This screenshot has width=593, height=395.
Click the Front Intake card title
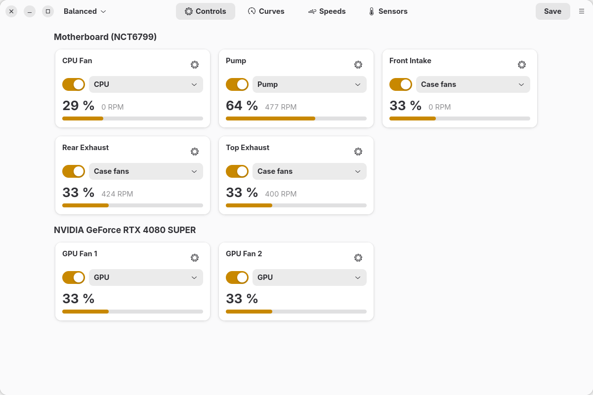[410, 61]
